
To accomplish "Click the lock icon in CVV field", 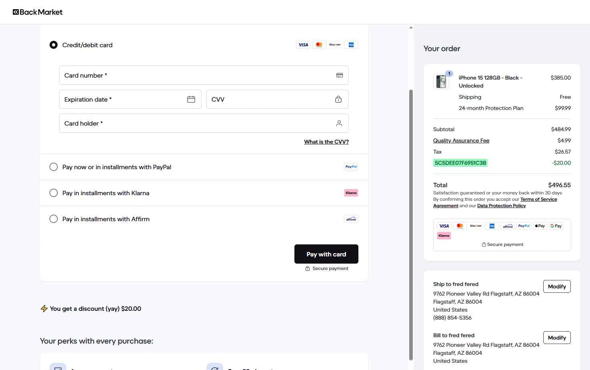I will [338, 99].
